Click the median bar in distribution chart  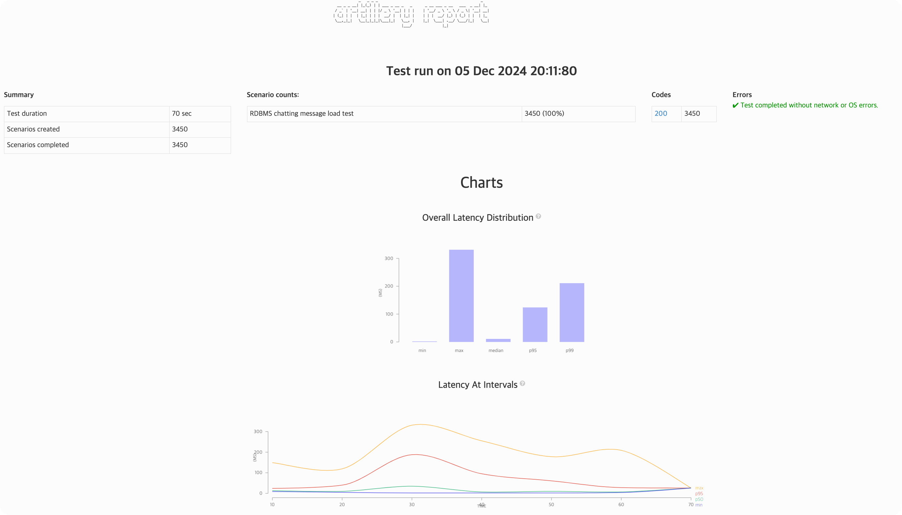pos(498,340)
